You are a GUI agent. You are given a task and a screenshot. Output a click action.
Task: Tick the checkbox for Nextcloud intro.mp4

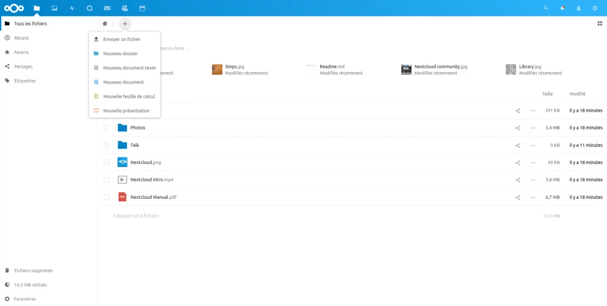point(107,180)
